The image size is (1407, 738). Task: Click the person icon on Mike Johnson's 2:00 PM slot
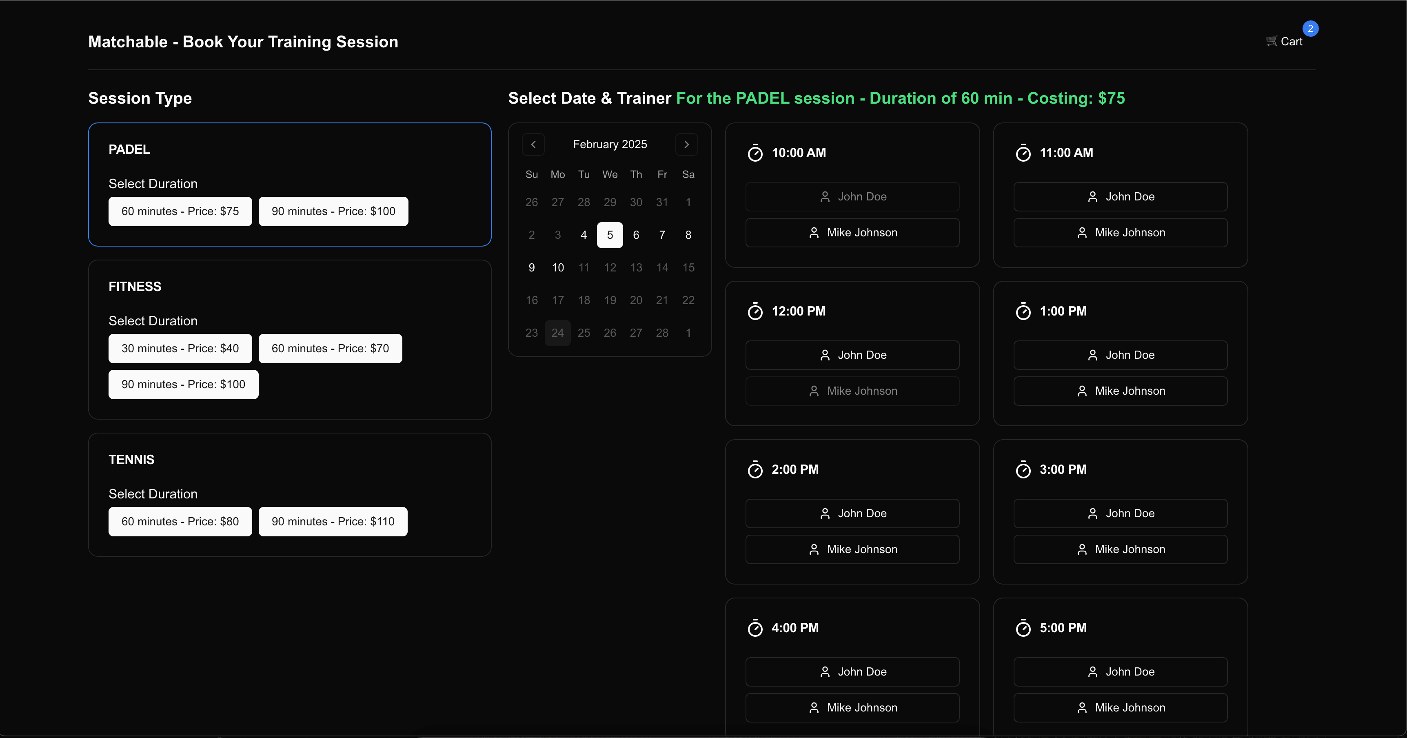(814, 549)
